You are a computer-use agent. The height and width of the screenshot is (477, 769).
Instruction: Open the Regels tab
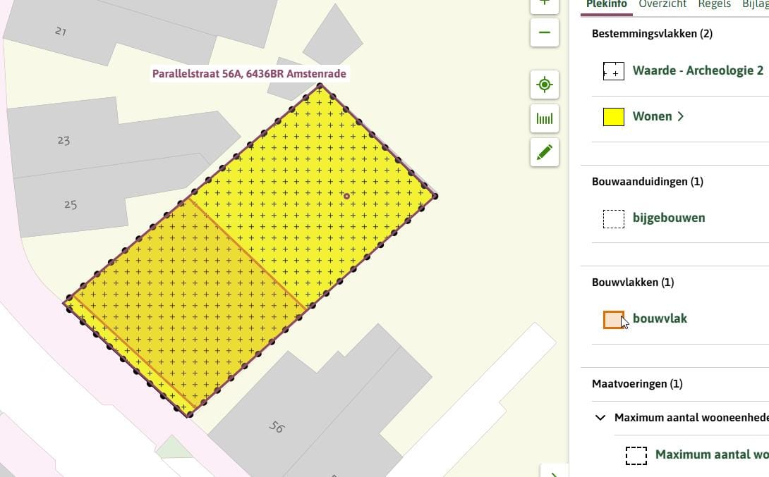714,4
